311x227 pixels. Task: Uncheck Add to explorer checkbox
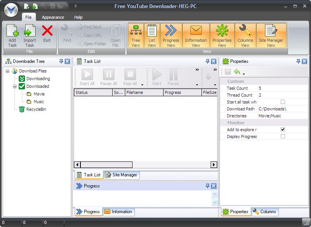tap(283, 130)
